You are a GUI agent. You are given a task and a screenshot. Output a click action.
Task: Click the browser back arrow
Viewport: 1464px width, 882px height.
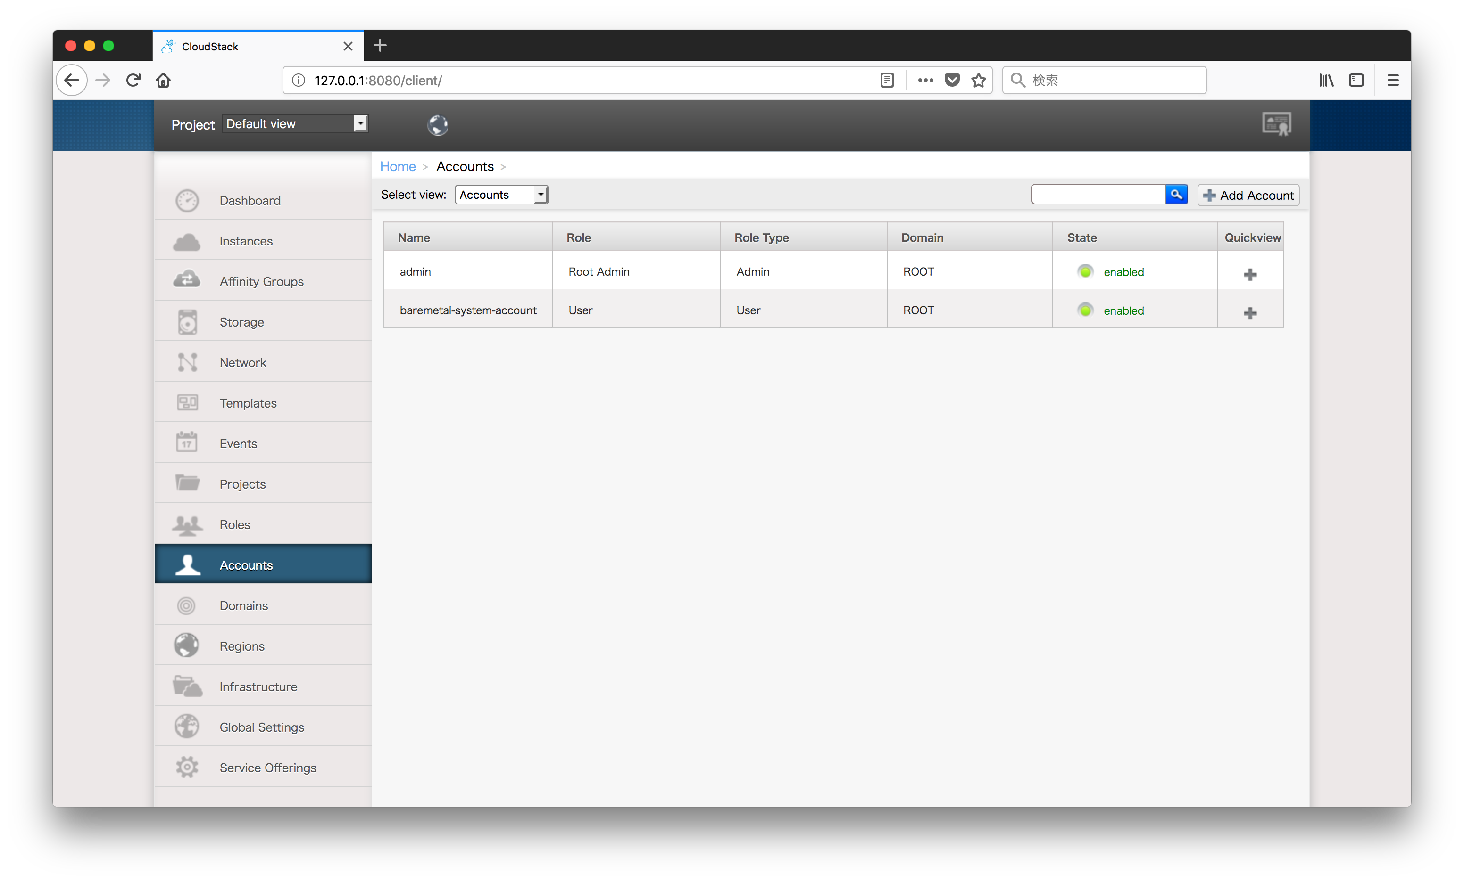pos(72,80)
